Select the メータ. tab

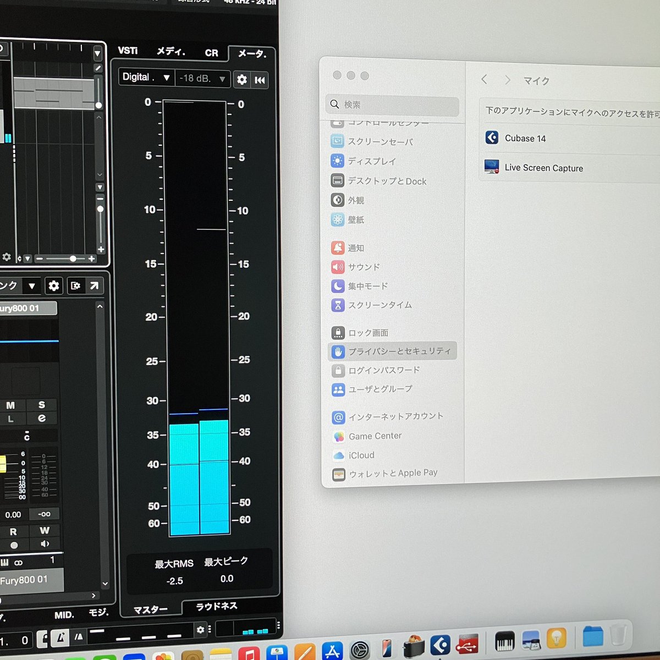coord(251,54)
